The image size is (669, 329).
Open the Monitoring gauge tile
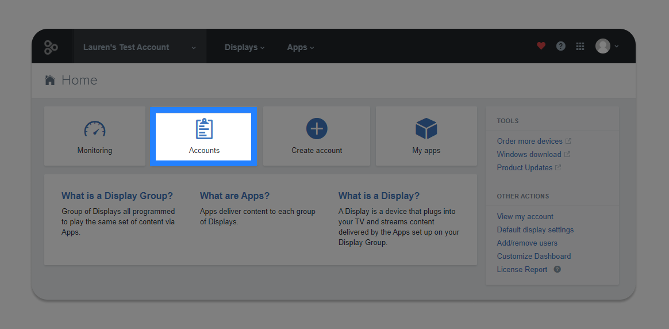coord(95,136)
